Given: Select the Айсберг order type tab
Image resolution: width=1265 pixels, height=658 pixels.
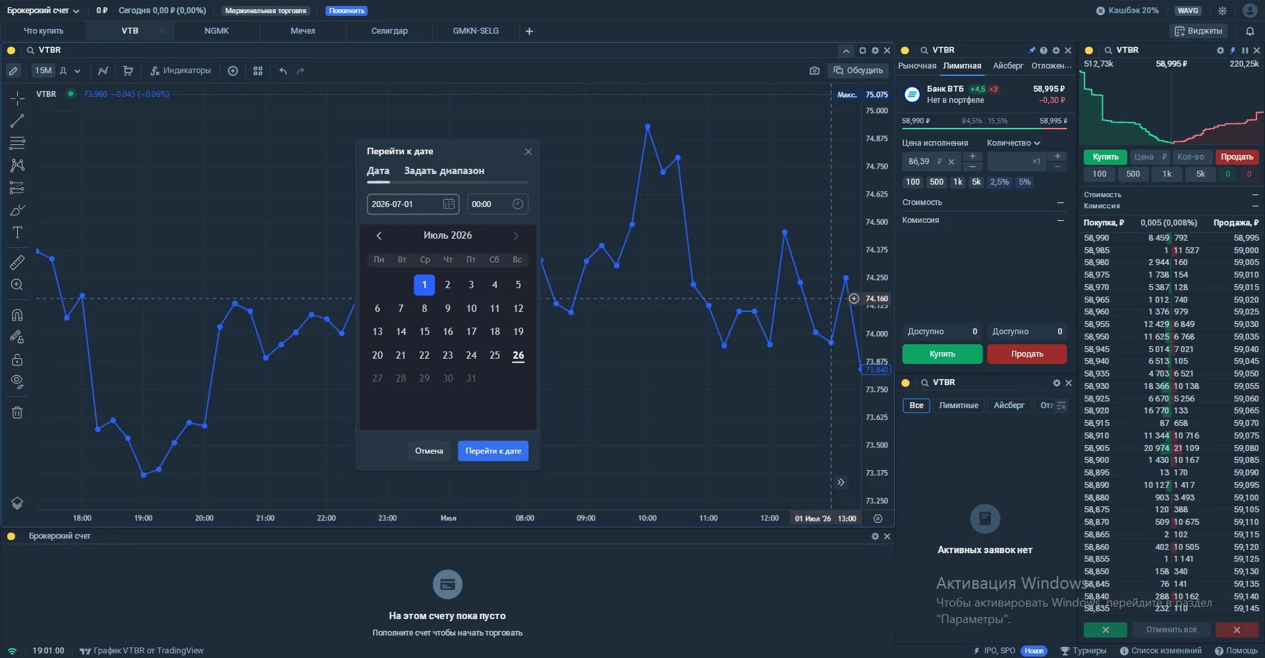Looking at the screenshot, I should [x=1008, y=66].
